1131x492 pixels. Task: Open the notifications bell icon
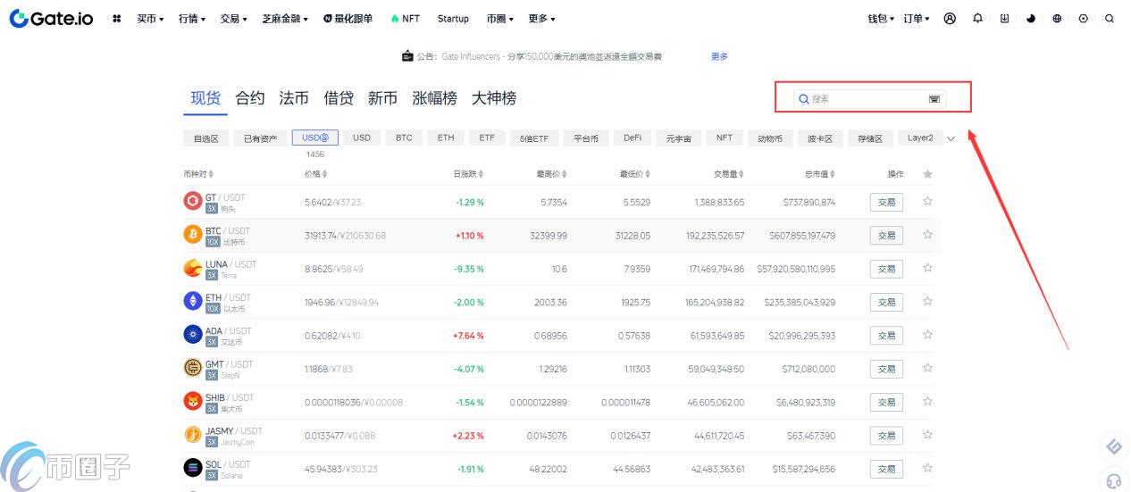point(977,18)
